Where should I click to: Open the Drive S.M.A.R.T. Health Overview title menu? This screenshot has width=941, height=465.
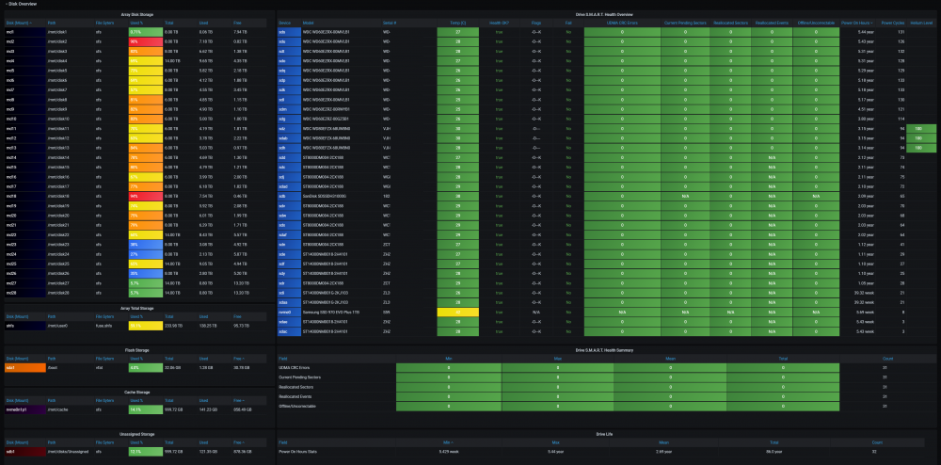pyautogui.click(x=606, y=14)
